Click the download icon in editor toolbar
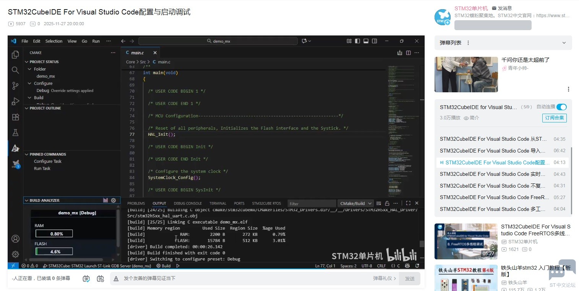Screen dimensions: 579x291 (x=400, y=53)
